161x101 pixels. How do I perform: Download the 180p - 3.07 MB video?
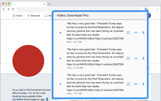143,84
